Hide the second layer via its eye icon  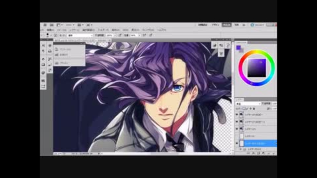click(237, 122)
